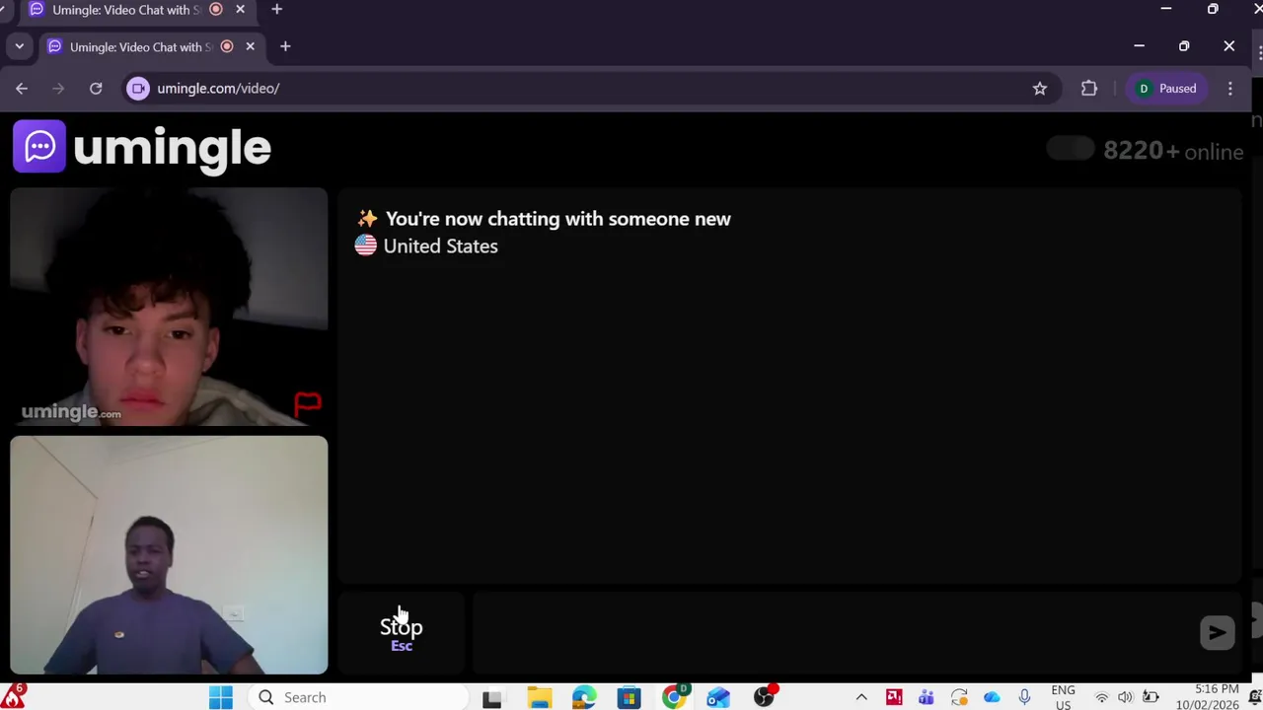
Task: Click the "United States" country text
Action: coord(440,247)
